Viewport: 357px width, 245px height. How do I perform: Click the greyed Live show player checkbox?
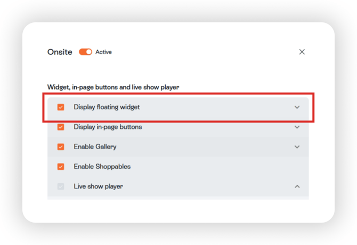(61, 186)
